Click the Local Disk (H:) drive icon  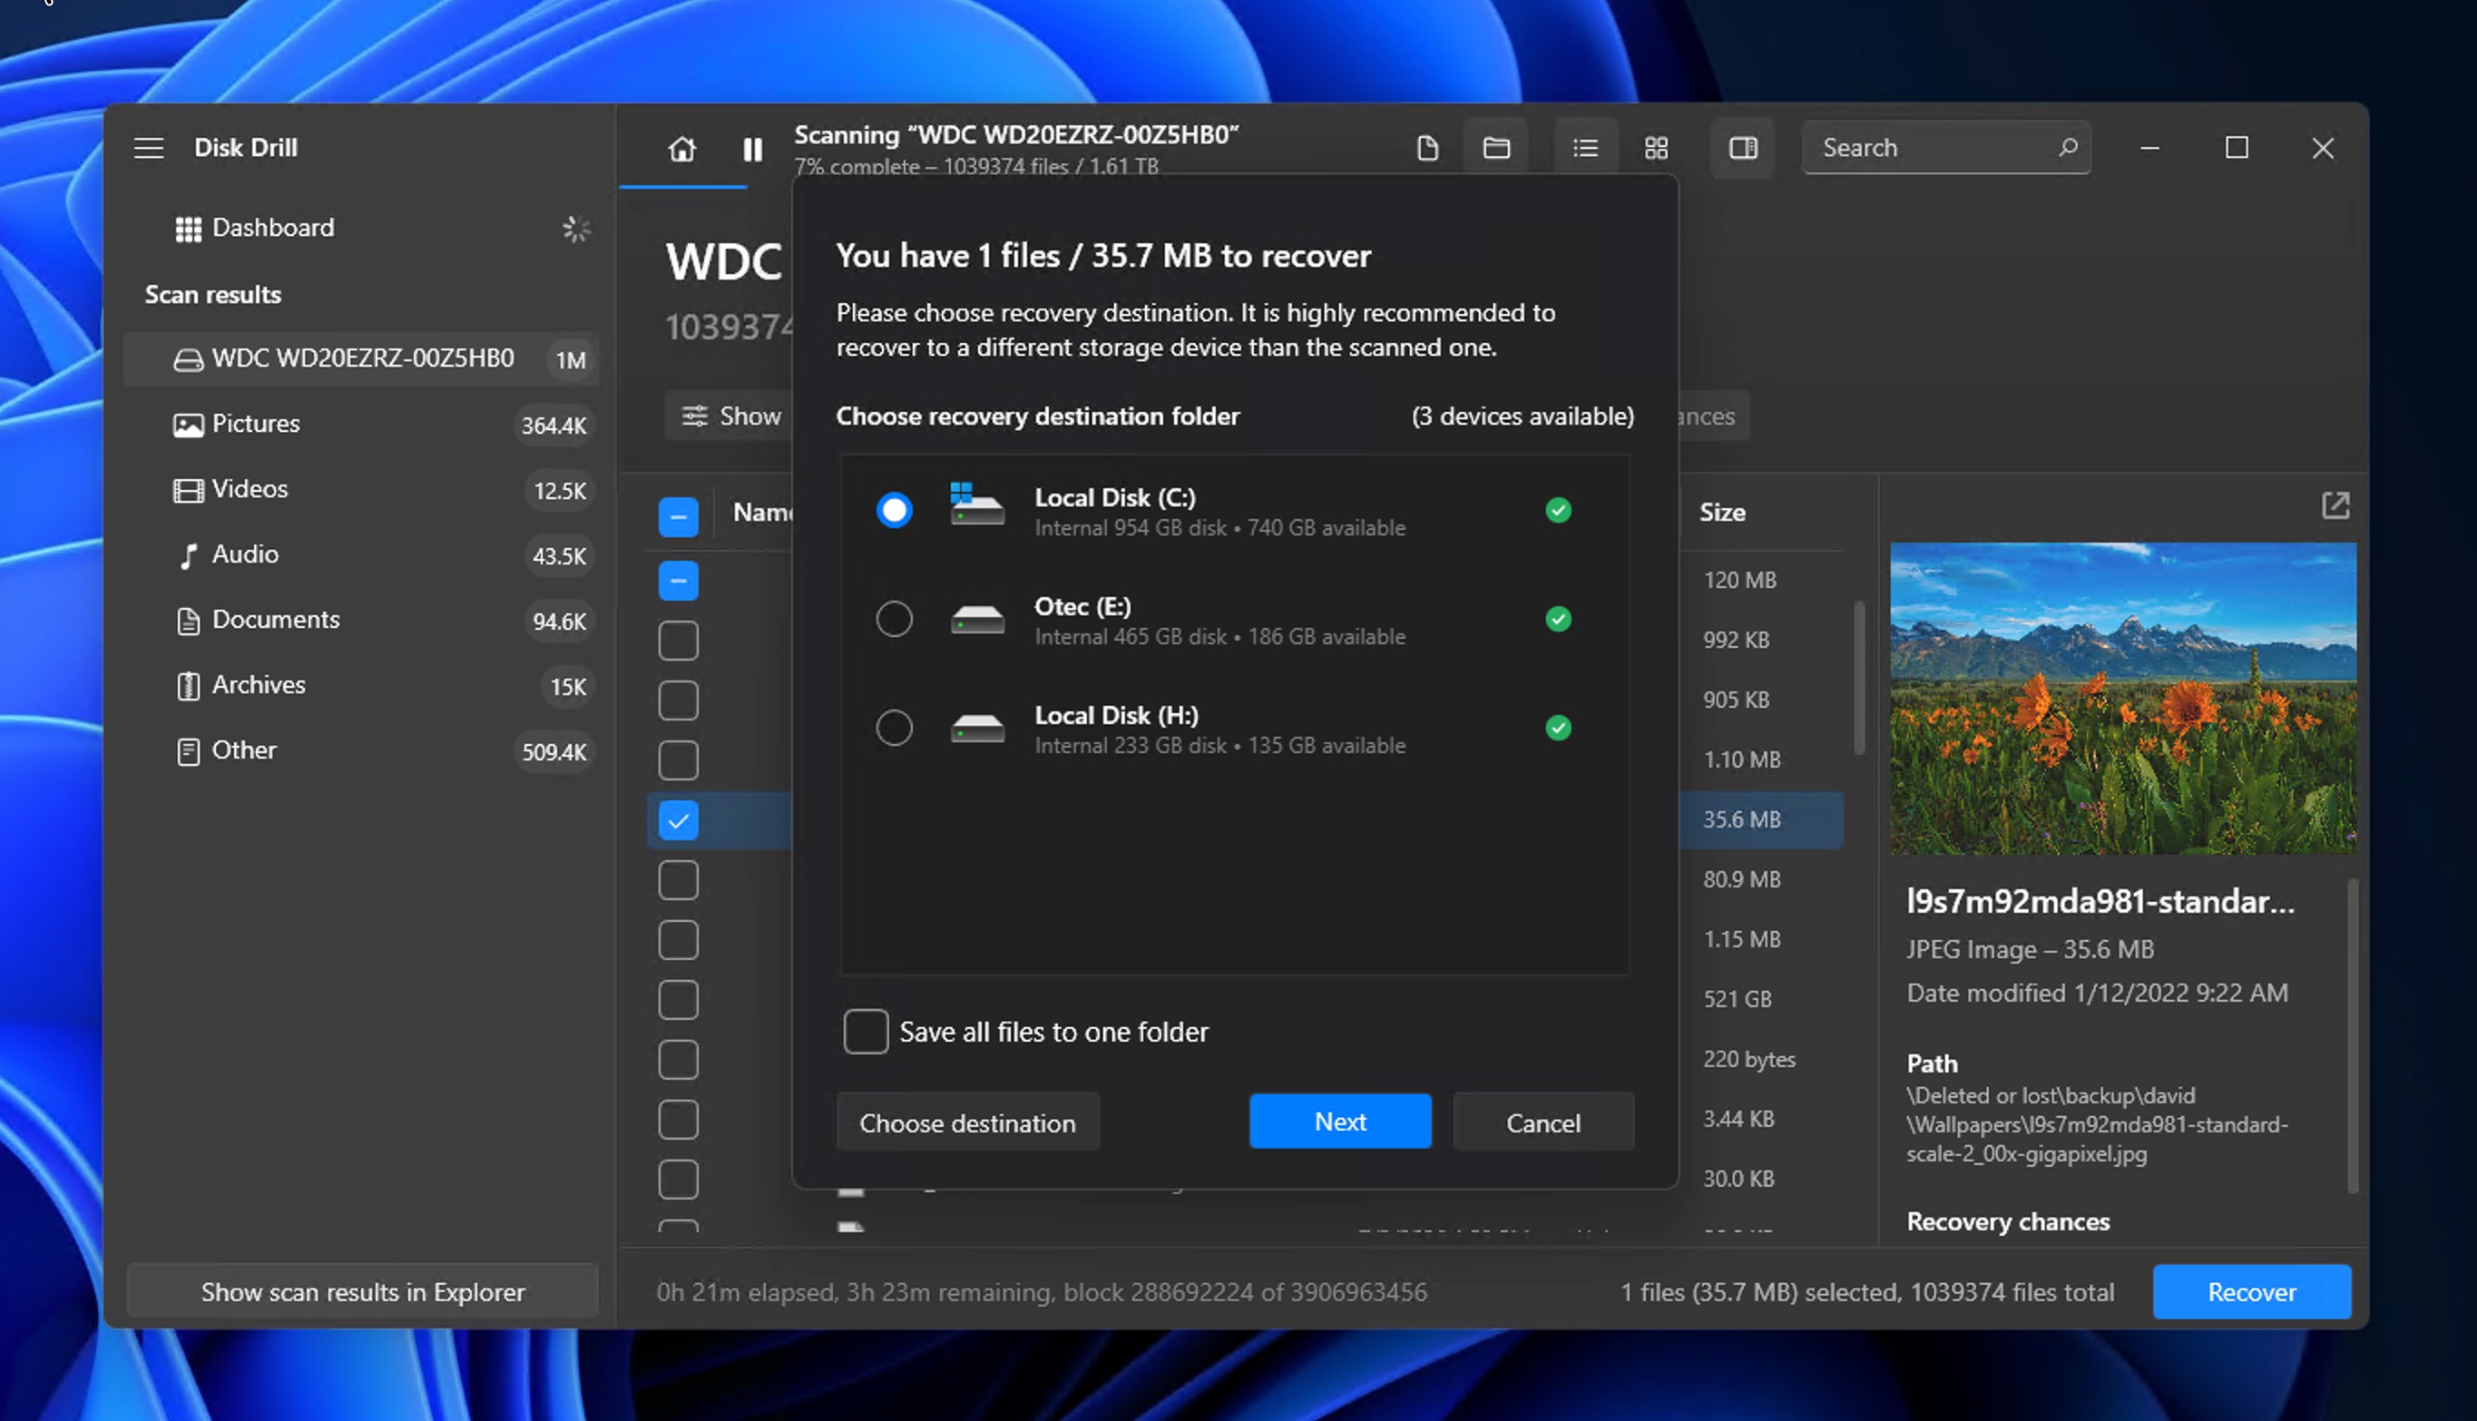point(976,728)
